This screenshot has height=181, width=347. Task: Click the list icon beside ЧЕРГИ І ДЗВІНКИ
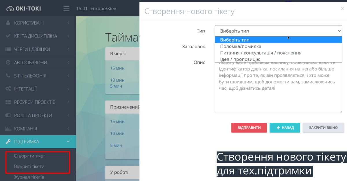[x=7, y=49]
